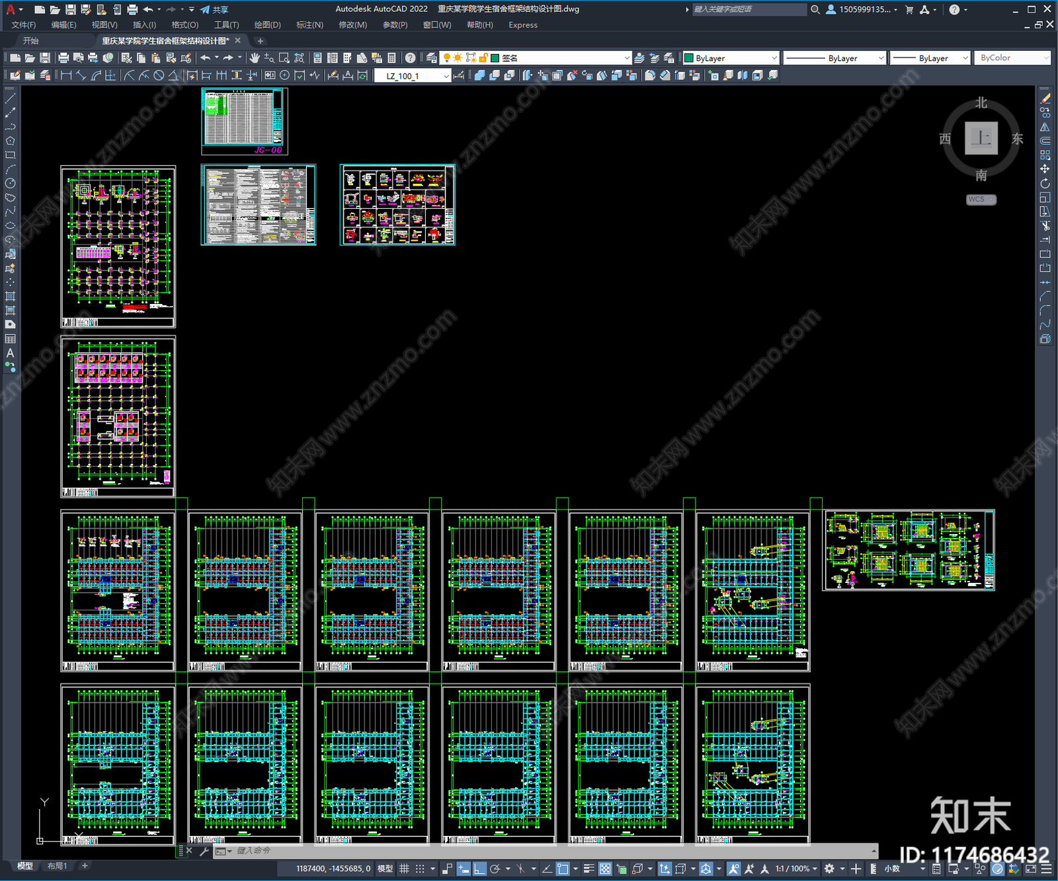Click the Plot printer icon in quick access bar
Screen dimensions: 1058x881
tap(132, 9)
